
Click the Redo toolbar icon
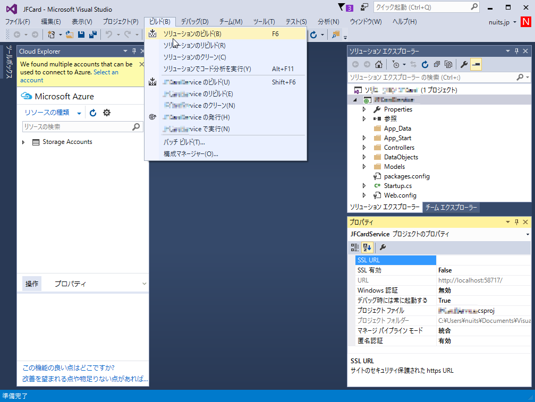point(128,35)
